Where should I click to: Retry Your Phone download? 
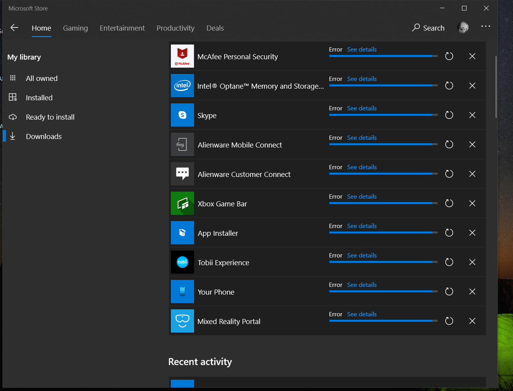[x=449, y=292]
